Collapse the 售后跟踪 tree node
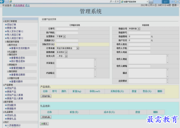The height and width of the screenshot is (128, 180). (8, 71)
